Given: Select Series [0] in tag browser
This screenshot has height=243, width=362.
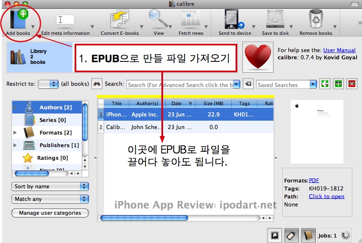Looking at the screenshot, I should 47,120.
